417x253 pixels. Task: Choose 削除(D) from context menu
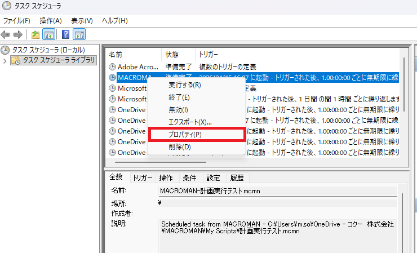[x=196, y=147]
